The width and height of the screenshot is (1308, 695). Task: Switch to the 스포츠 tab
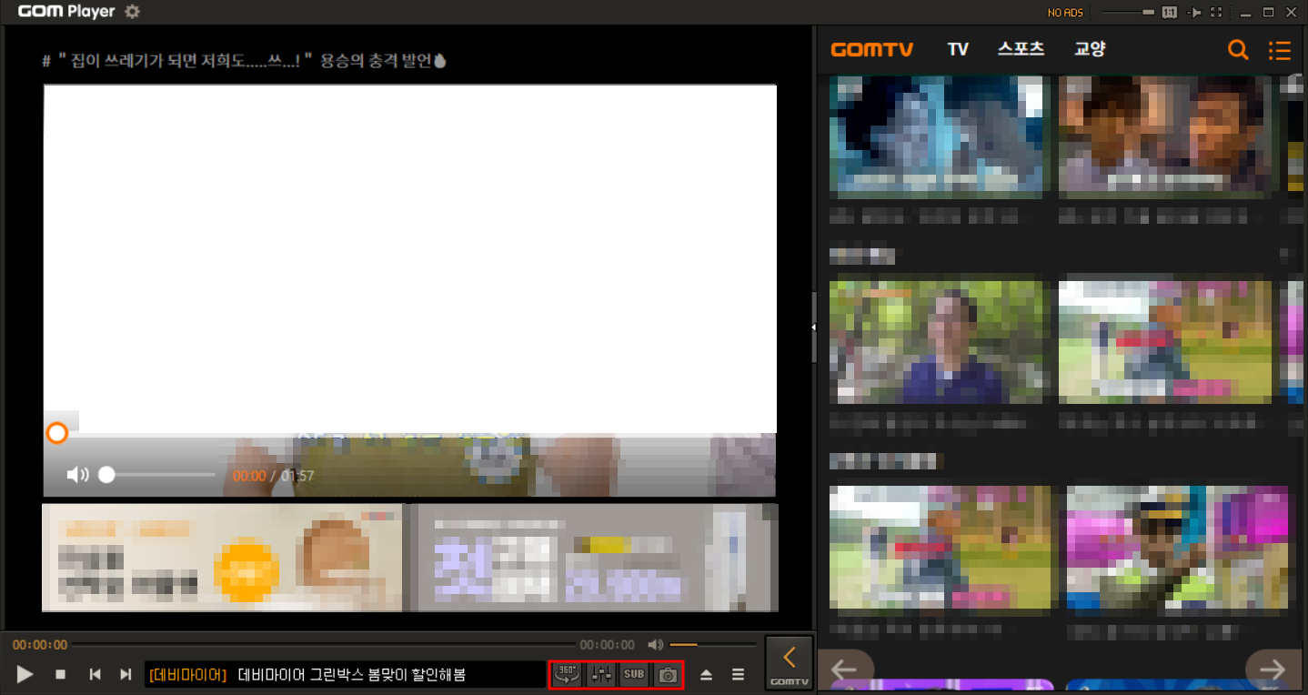click(1020, 48)
